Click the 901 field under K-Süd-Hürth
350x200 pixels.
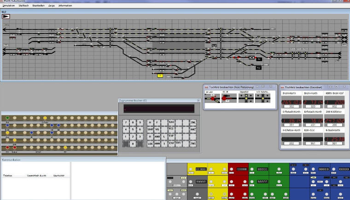pyautogui.click(x=336, y=143)
